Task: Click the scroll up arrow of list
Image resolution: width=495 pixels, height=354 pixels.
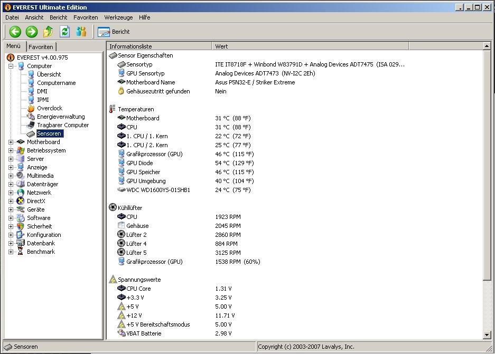Action: [487, 46]
